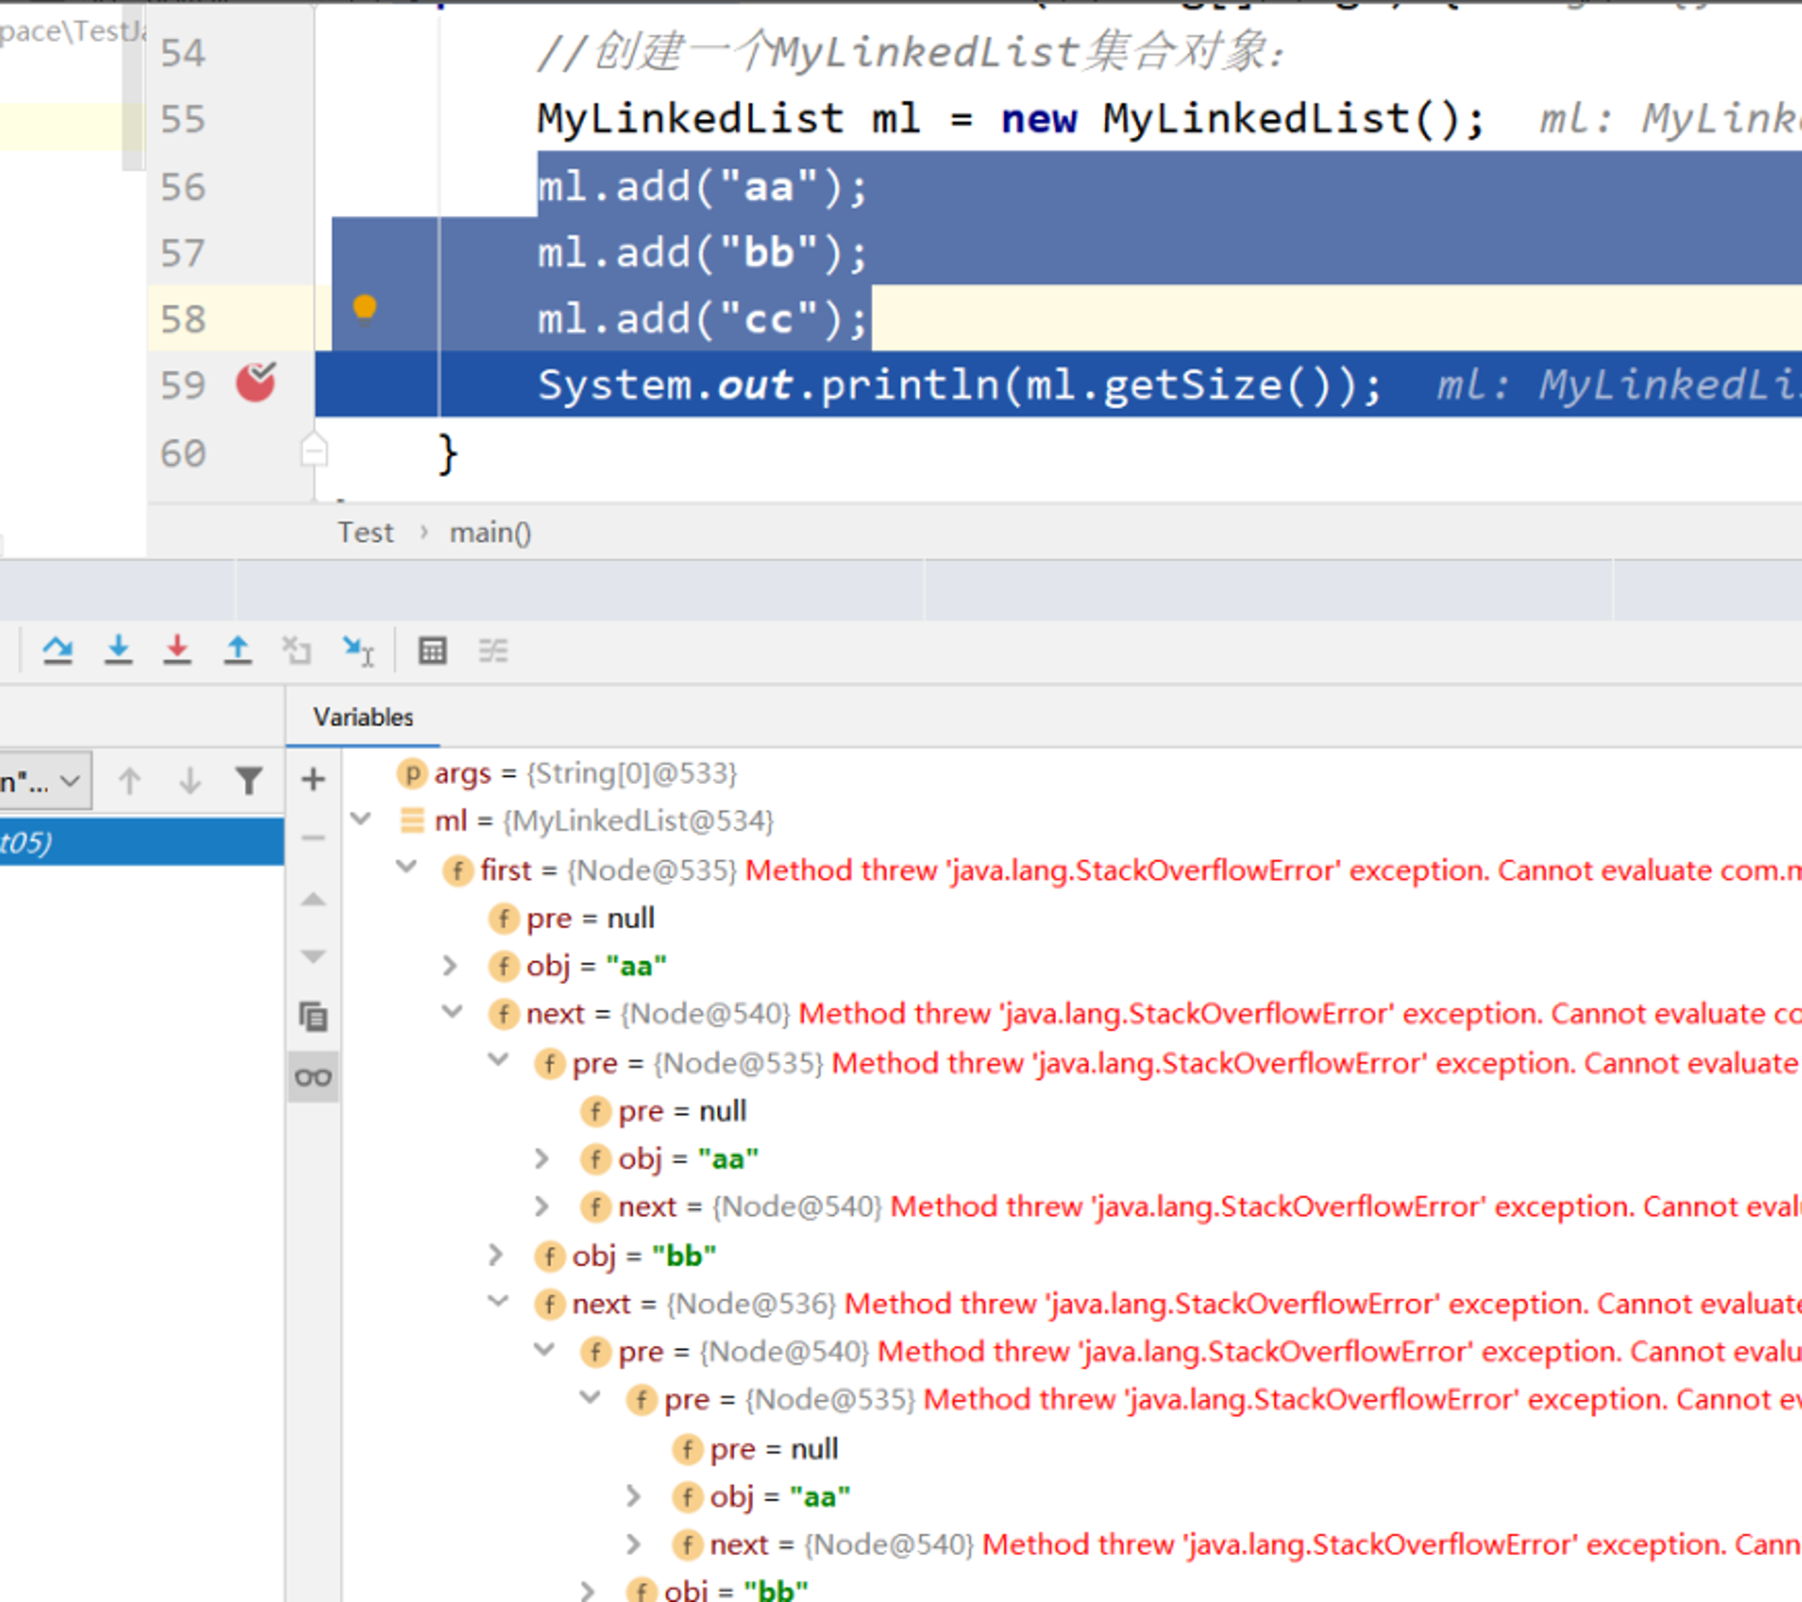Click the Remove Watch minus icon

tap(313, 838)
